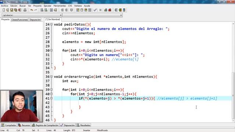
Task: Click 'cin>>nElementos;' on line 26
Action: click(x=79, y=33)
